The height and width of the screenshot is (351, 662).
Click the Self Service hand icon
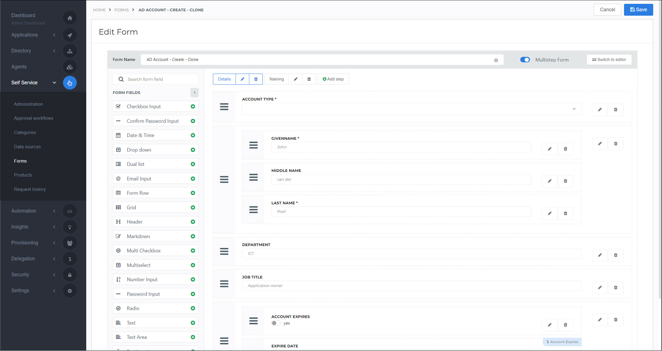pos(70,83)
